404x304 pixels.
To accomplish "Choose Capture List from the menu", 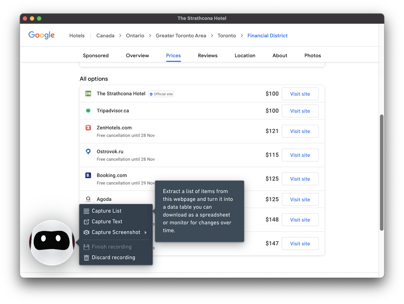I will click(116, 211).
